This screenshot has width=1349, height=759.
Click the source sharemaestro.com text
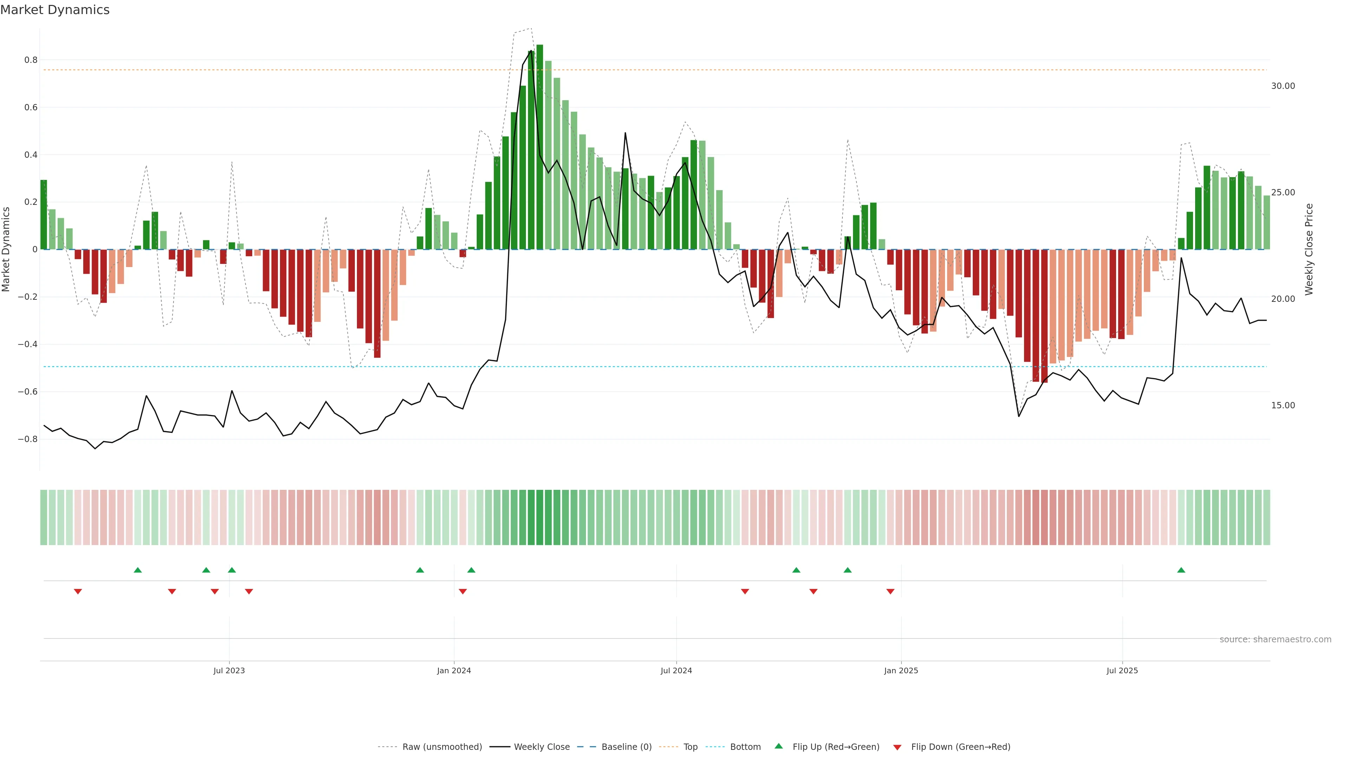coord(1275,639)
